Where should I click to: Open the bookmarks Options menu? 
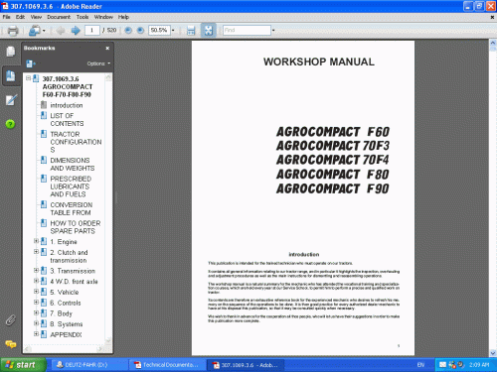pyautogui.click(x=98, y=63)
